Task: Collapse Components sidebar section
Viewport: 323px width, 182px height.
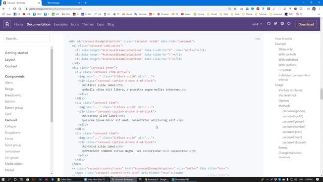Action: (x=15, y=76)
